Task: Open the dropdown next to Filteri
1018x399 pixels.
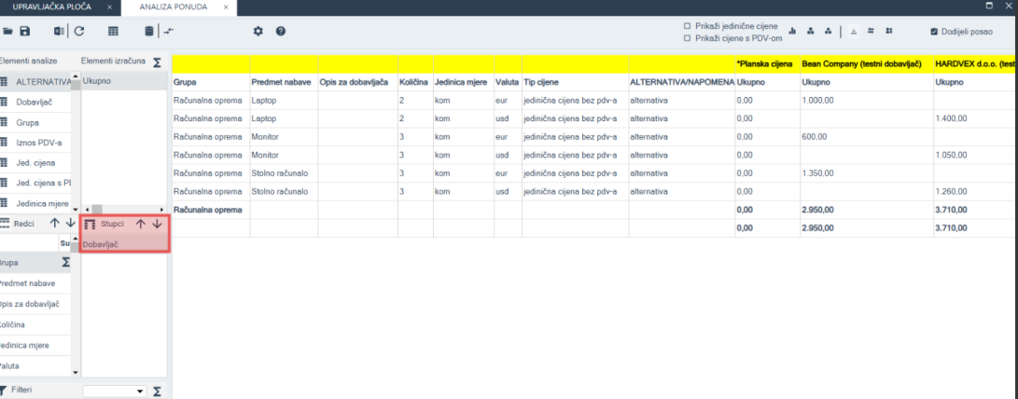Action: (x=141, y=391)
